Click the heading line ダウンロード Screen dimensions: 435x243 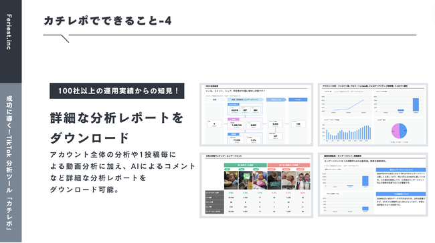(x=89, y=138)
